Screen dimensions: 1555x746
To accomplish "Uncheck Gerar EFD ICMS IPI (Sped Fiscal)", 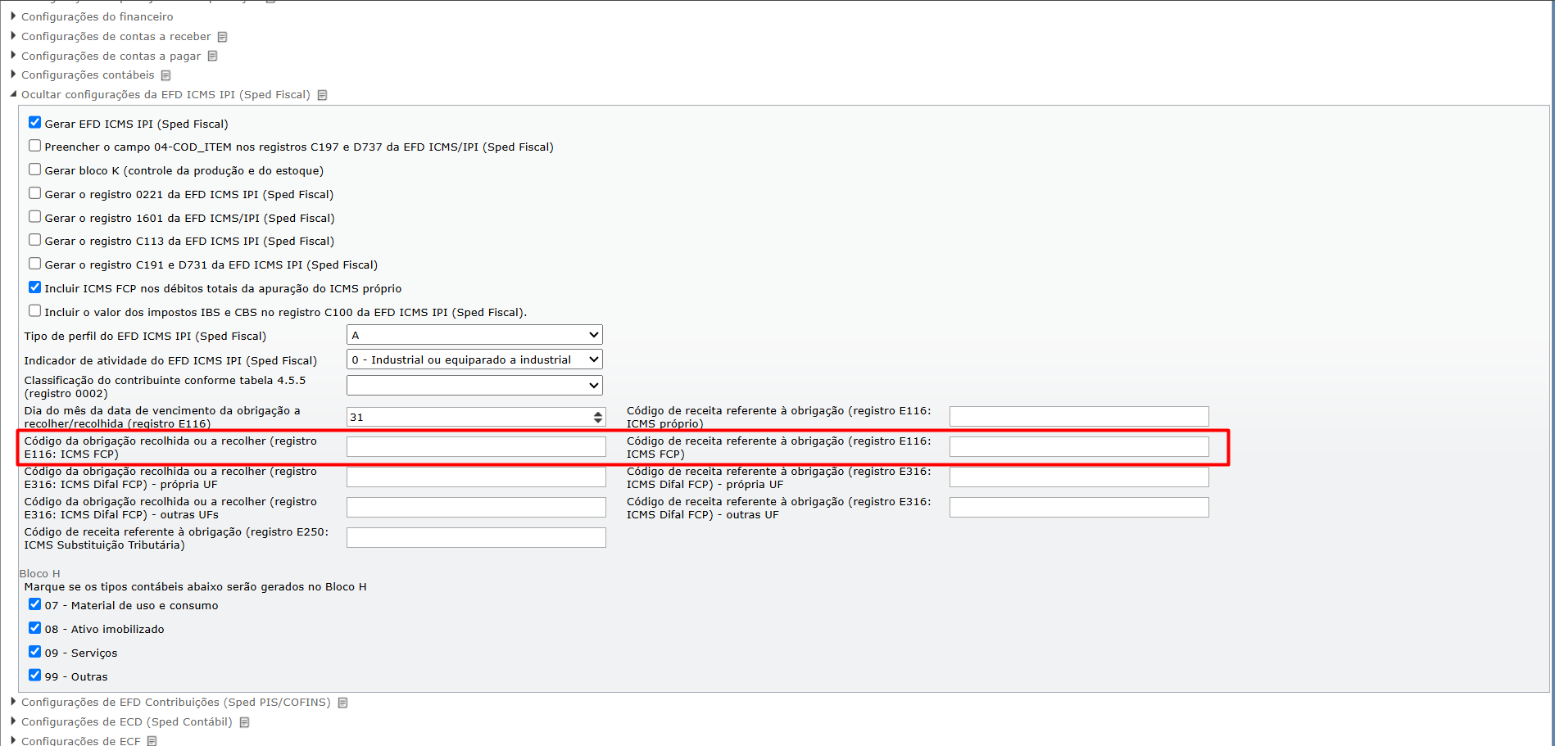I will [34, 123].
